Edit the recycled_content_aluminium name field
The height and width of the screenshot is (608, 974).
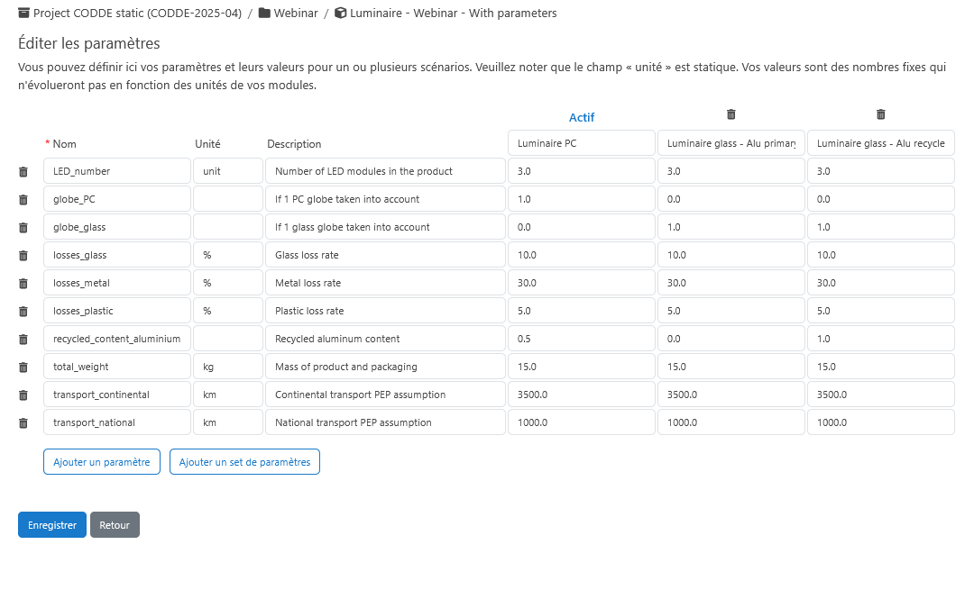116,339
